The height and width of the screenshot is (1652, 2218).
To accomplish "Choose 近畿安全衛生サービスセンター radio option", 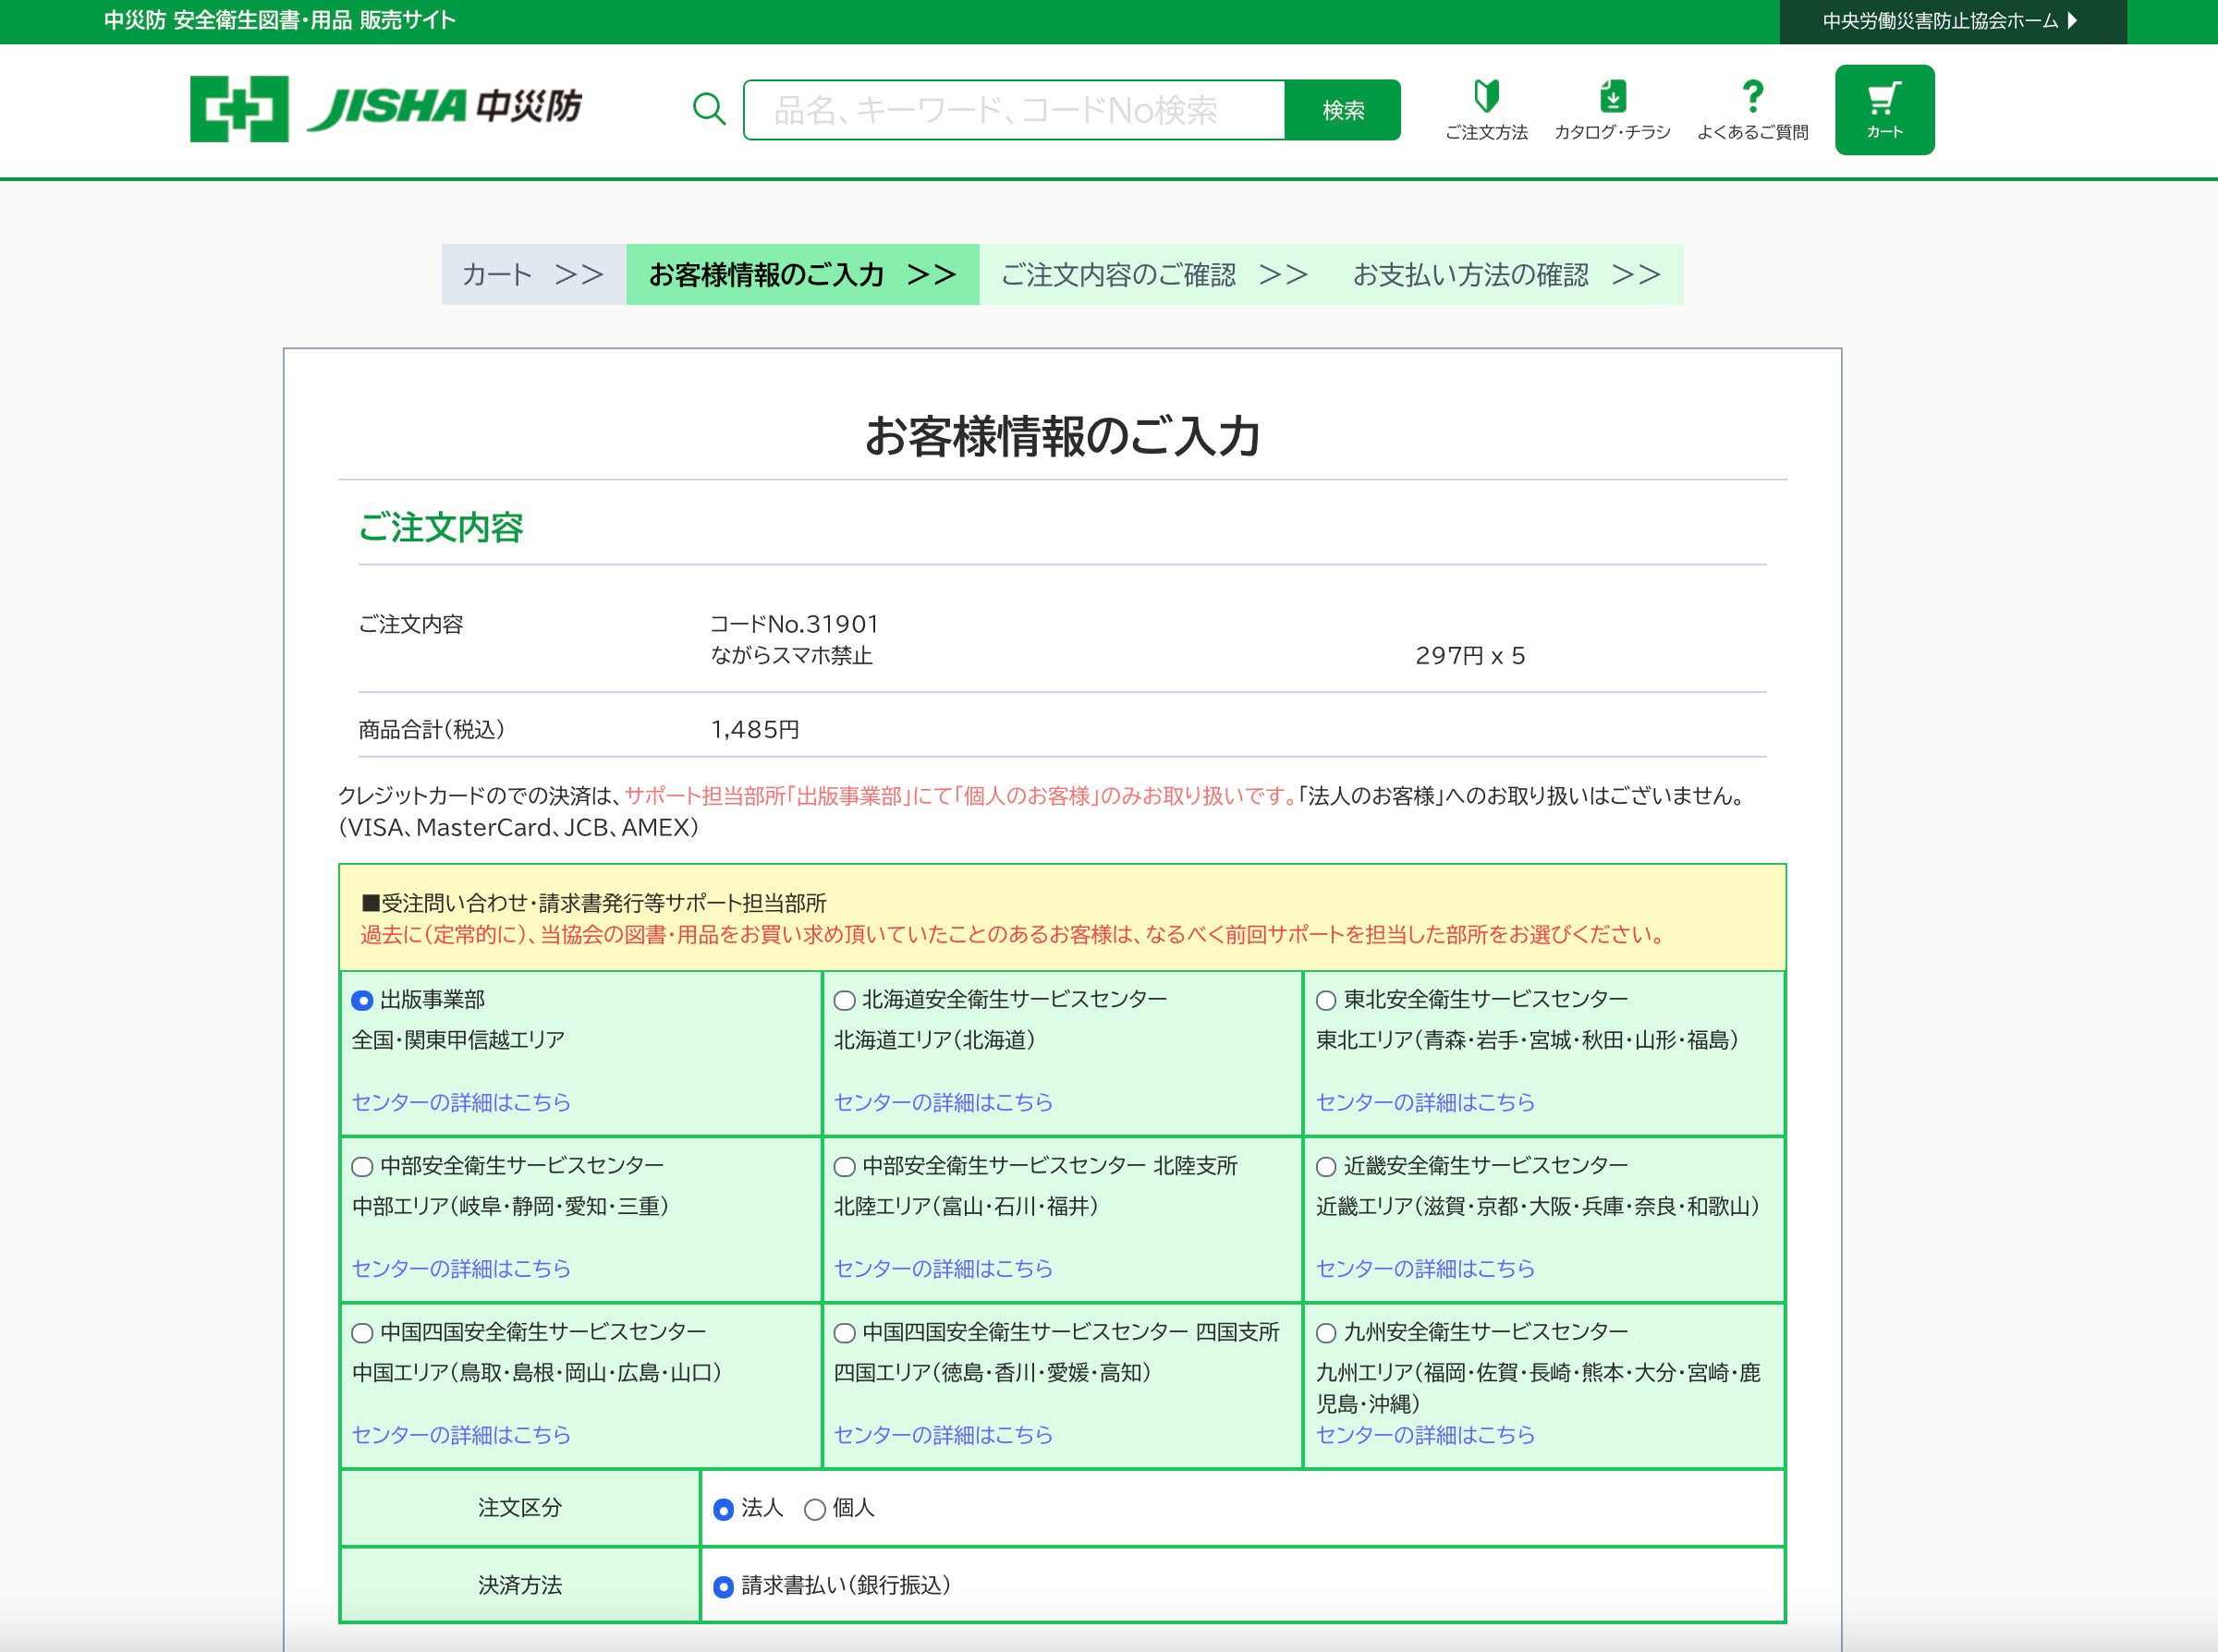I will (1326, 1167).
